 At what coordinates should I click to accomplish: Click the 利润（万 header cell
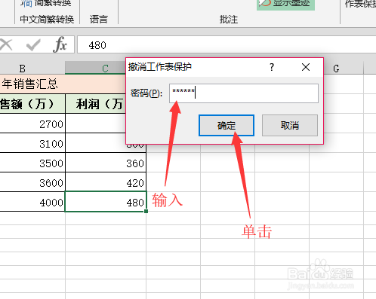(x=96, y=104)
